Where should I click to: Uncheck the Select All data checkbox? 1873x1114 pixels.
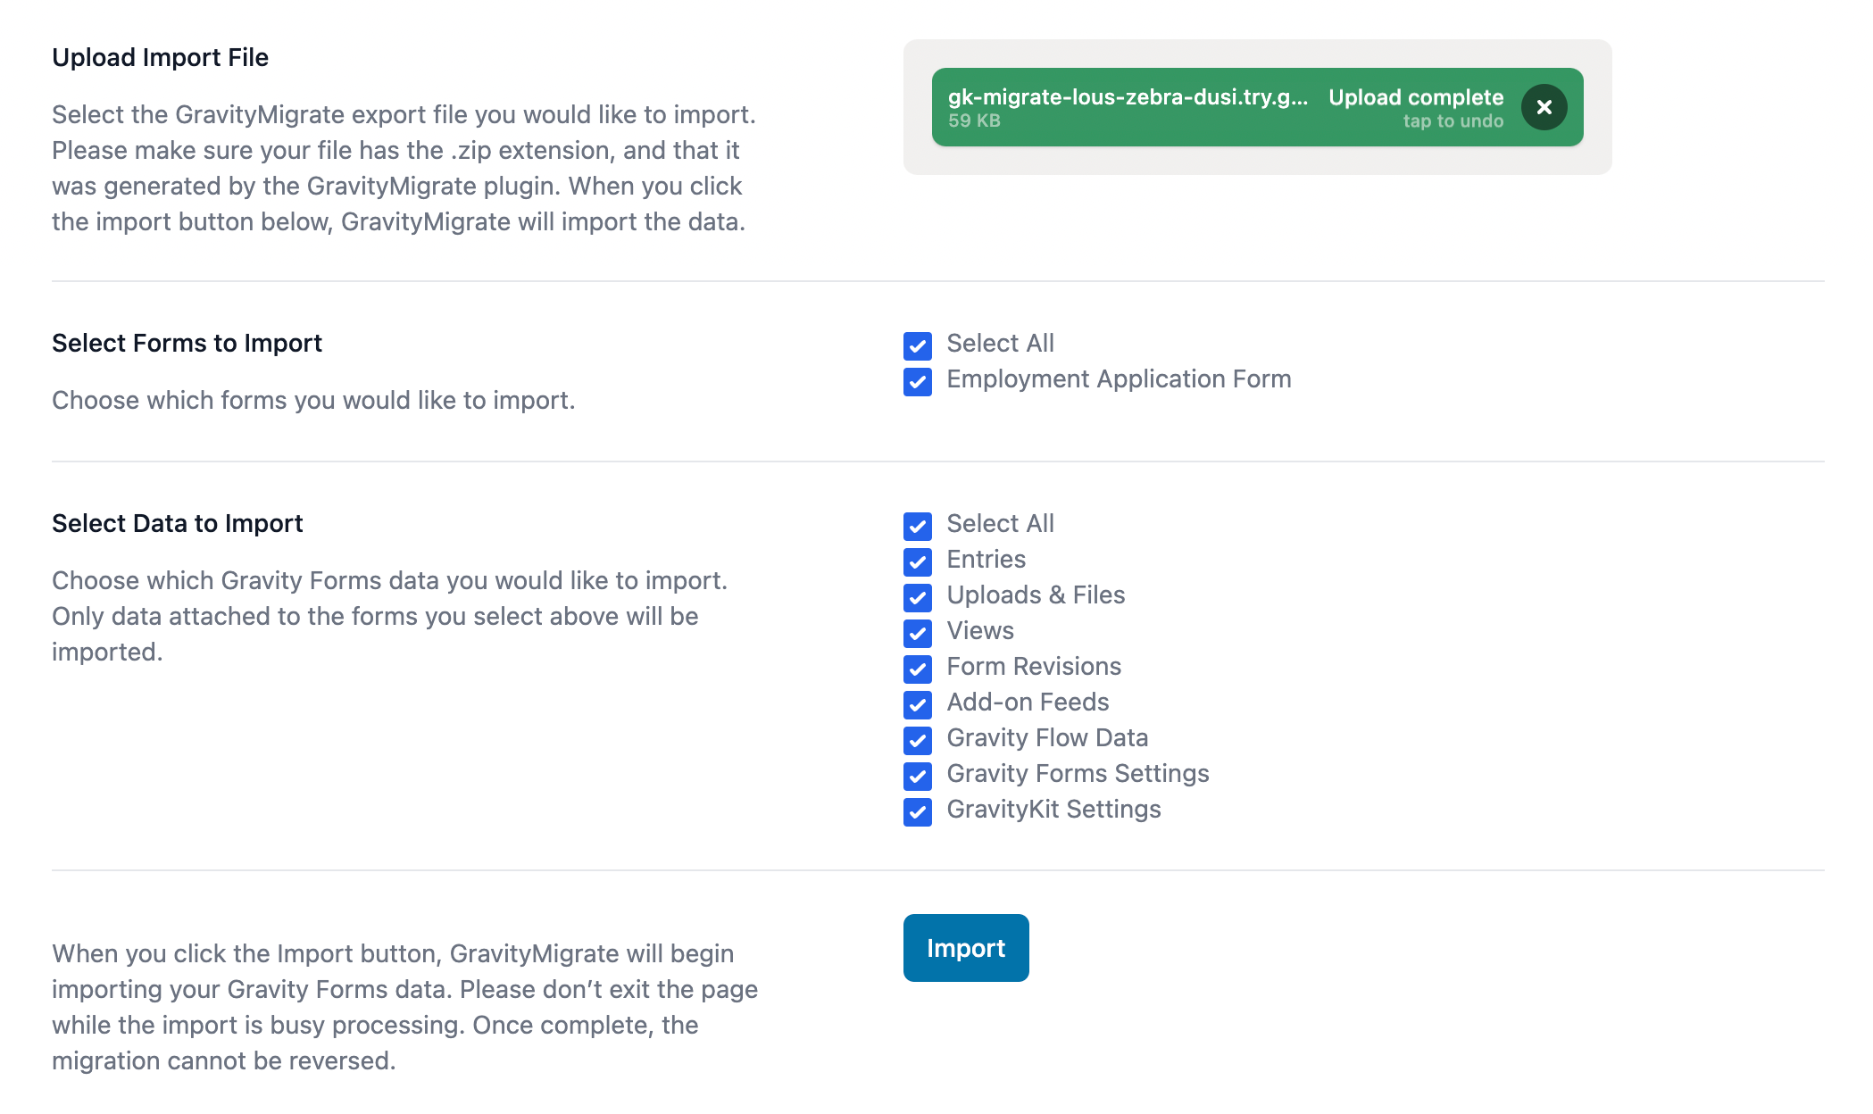coord(916,526)
